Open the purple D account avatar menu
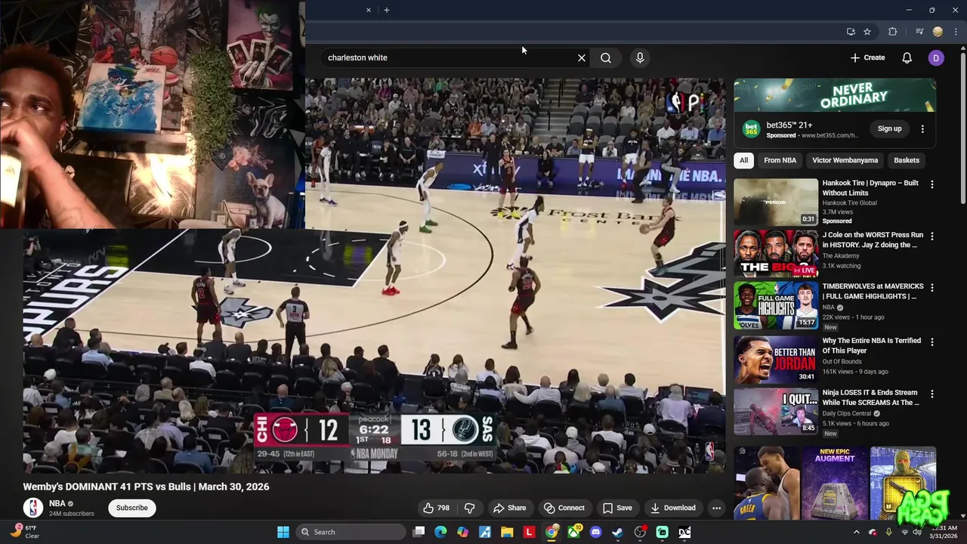Image resolution: width=967 pixels, height=544 pixels. 936,57
